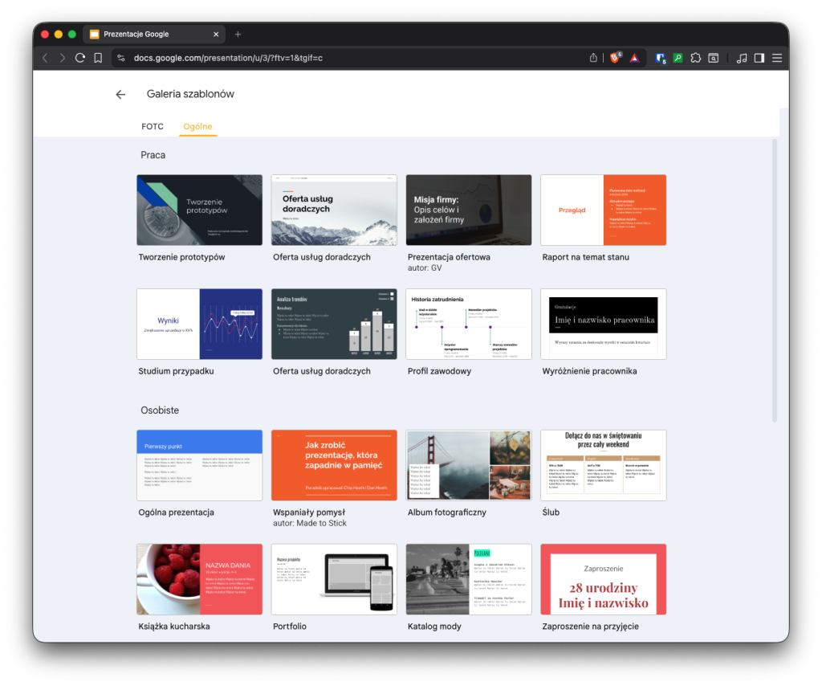The width and height of the screenshot is (822, 686).
Task: Click the Praca section heading
Action: (x=153, y=155)
